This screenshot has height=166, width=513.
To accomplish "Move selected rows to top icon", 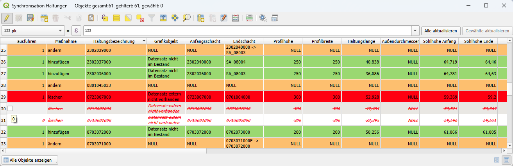I will click(x=163, y=18).
